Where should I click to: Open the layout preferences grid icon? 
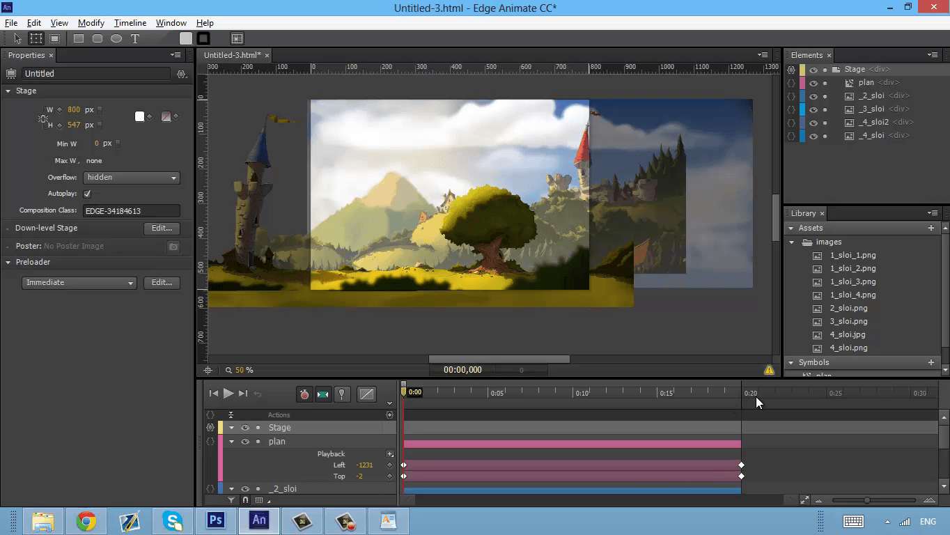[237, 39]
